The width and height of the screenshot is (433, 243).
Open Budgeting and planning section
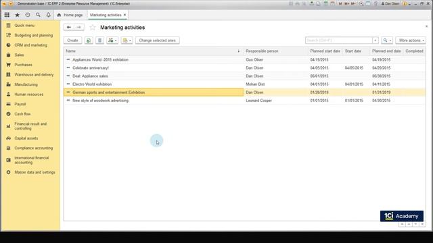33,35
